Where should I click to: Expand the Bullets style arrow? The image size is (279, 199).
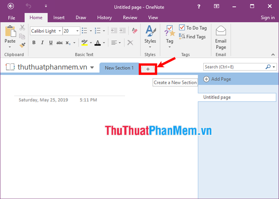[x=91, y=31]
